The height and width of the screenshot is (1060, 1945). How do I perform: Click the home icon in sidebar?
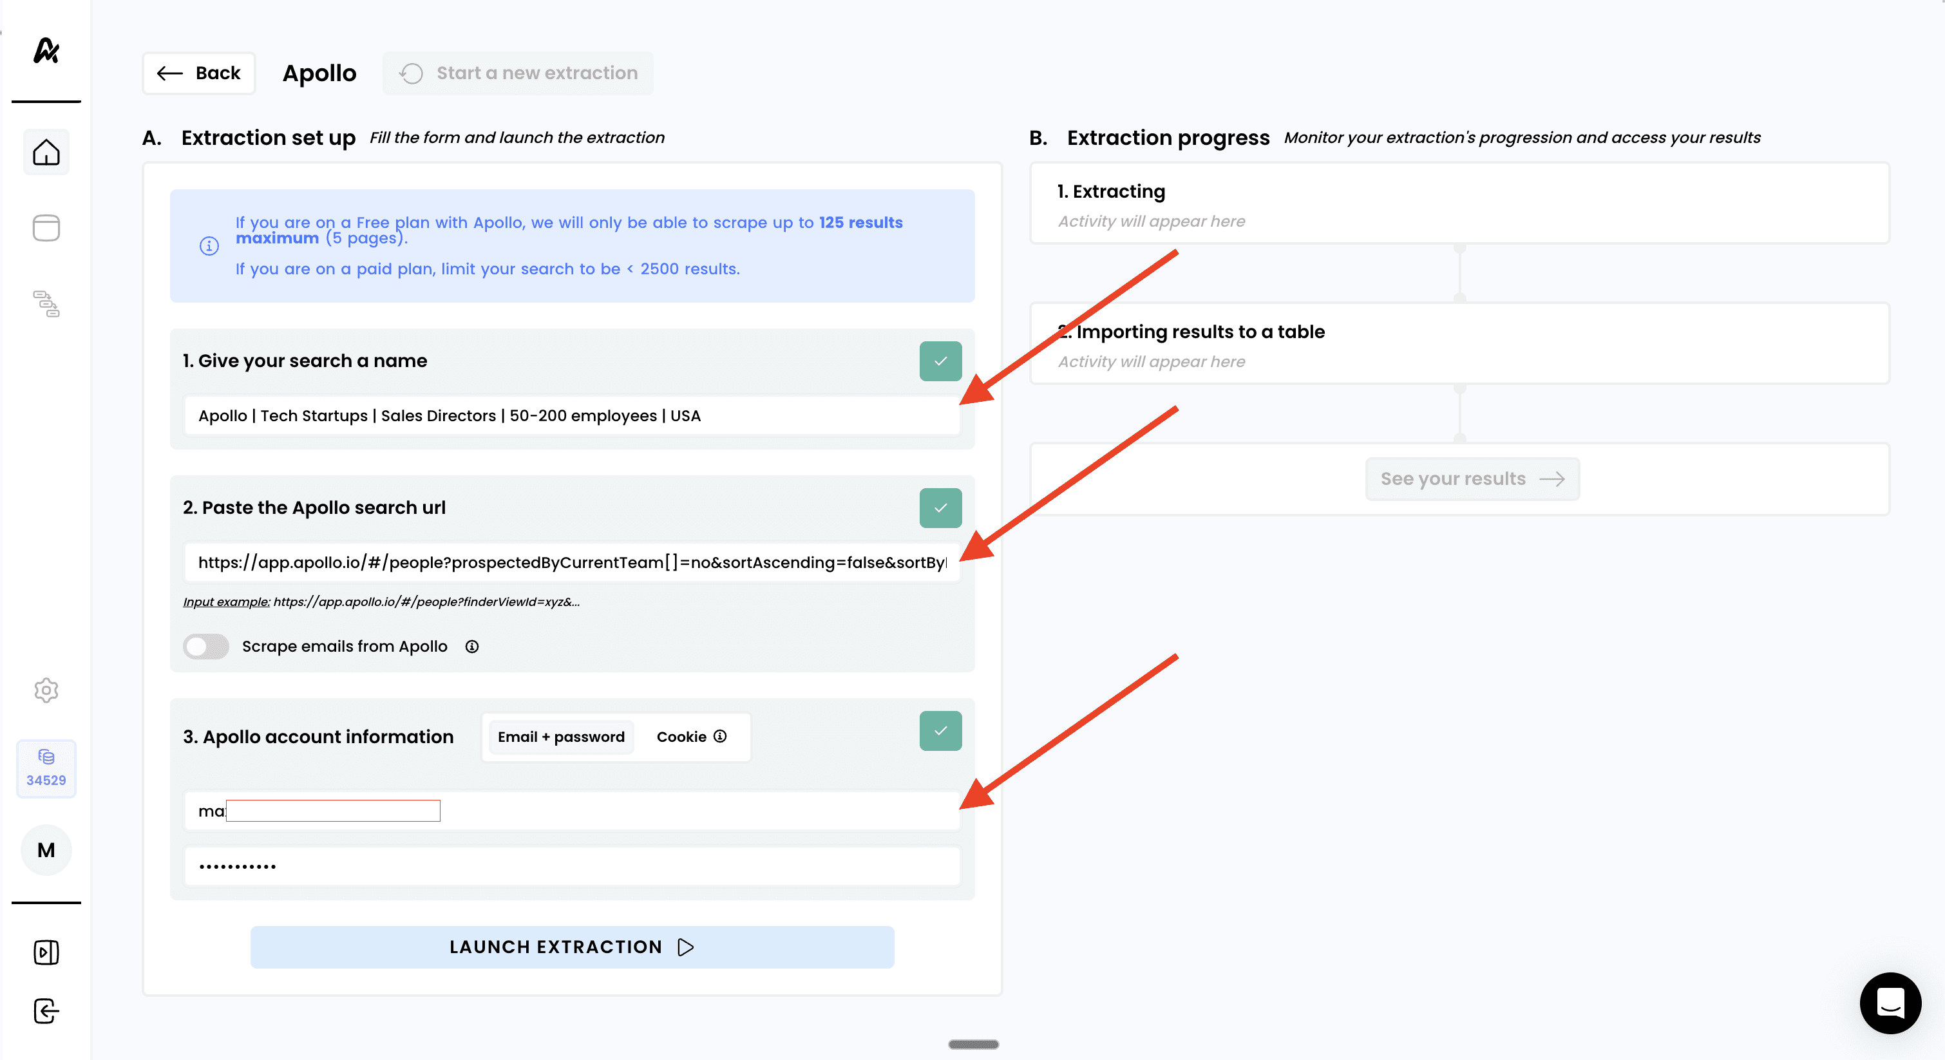pos(46,153)
